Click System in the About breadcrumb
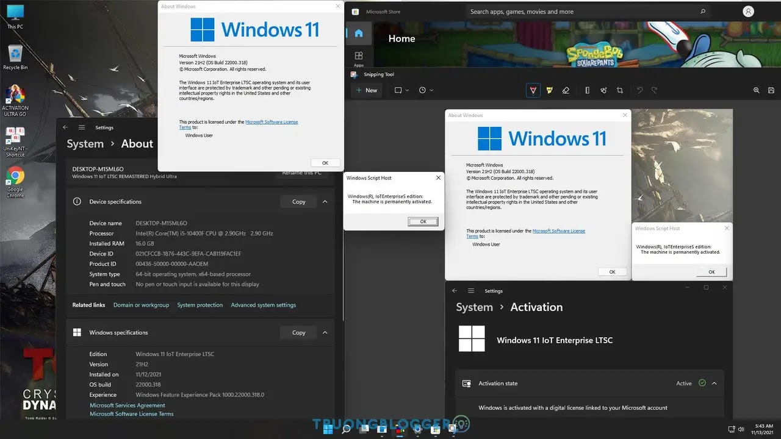This screenshot has width=781, height=439. click(85, 144)
